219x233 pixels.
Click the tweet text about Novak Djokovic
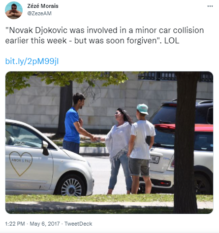coord(104,35)
